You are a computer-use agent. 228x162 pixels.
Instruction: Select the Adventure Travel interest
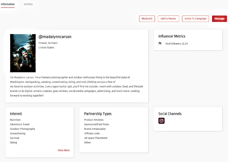point(20,124)
